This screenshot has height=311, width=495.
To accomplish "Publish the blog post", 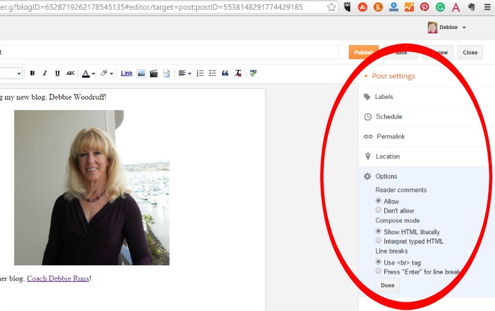I will [364, 53].
